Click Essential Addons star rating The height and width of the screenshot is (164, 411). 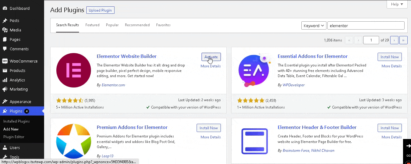[x=251, y=100]
